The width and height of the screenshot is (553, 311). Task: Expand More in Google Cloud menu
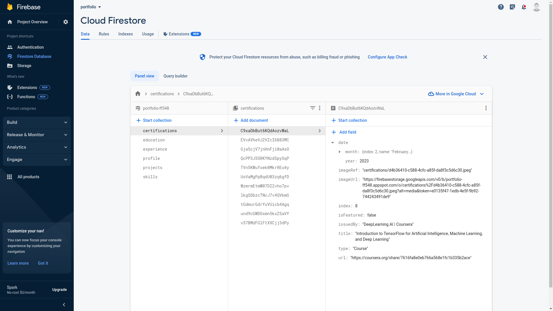click(x=456, y=94)
